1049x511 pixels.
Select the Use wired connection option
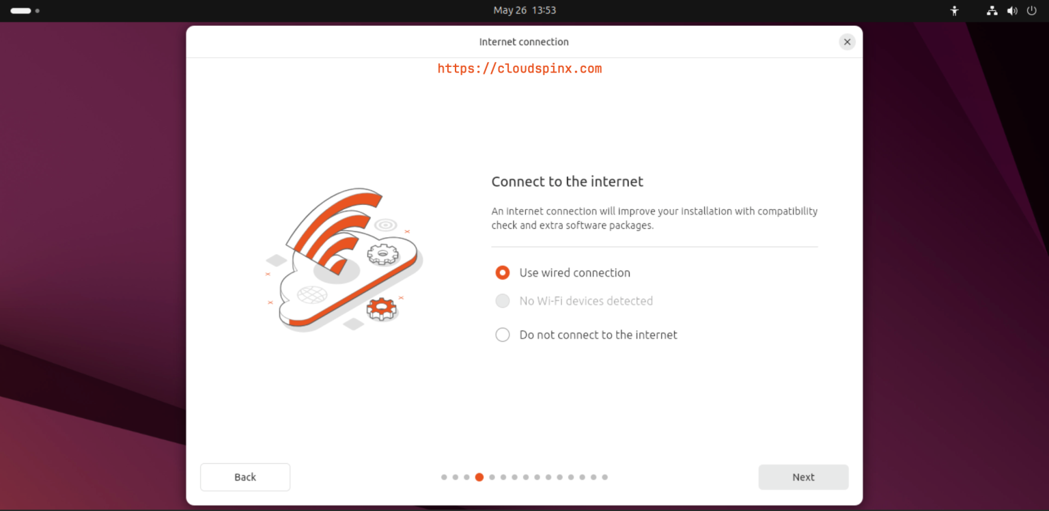click(502, 272)
